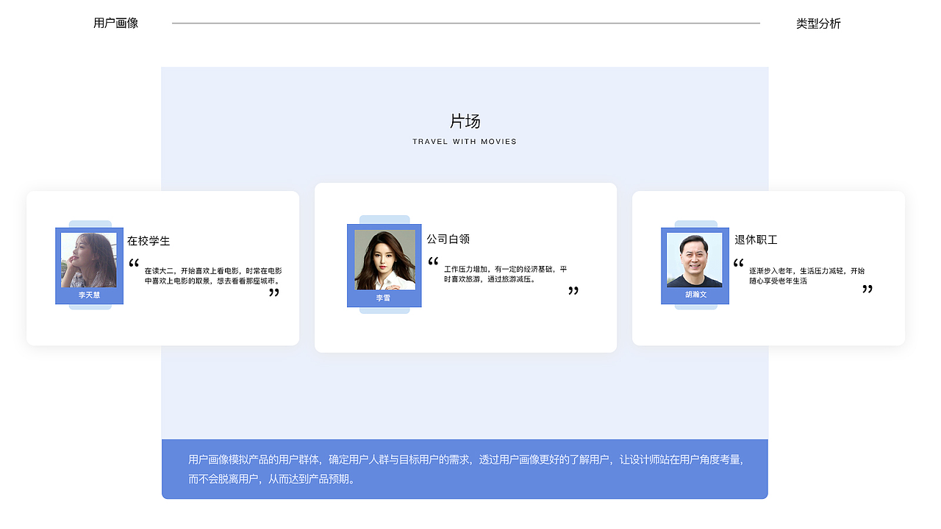Open 李天慧 profile photo
Screen dimensions: 941x529
[89, 260]
